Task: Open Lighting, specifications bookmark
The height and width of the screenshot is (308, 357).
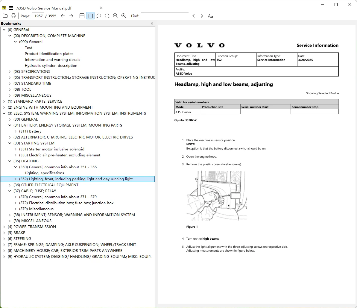Action: [44, 173]
